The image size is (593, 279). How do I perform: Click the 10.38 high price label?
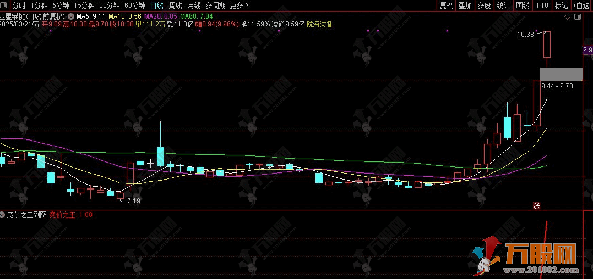pyautogui.click(x=525, y=34)
